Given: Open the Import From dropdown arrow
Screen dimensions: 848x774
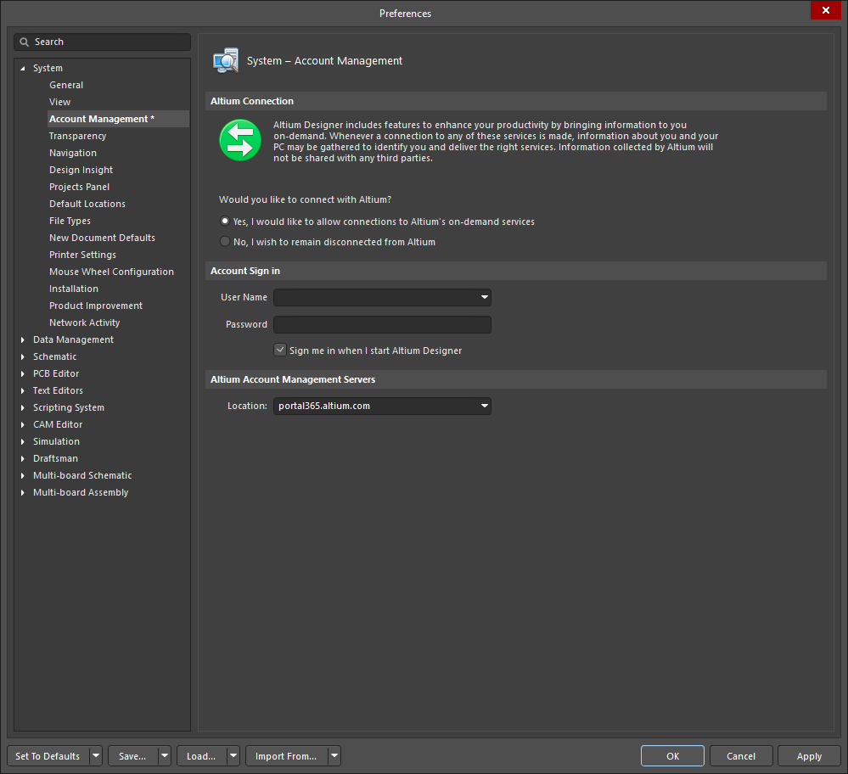Looking at the screenshot, I should click(334, 756).
